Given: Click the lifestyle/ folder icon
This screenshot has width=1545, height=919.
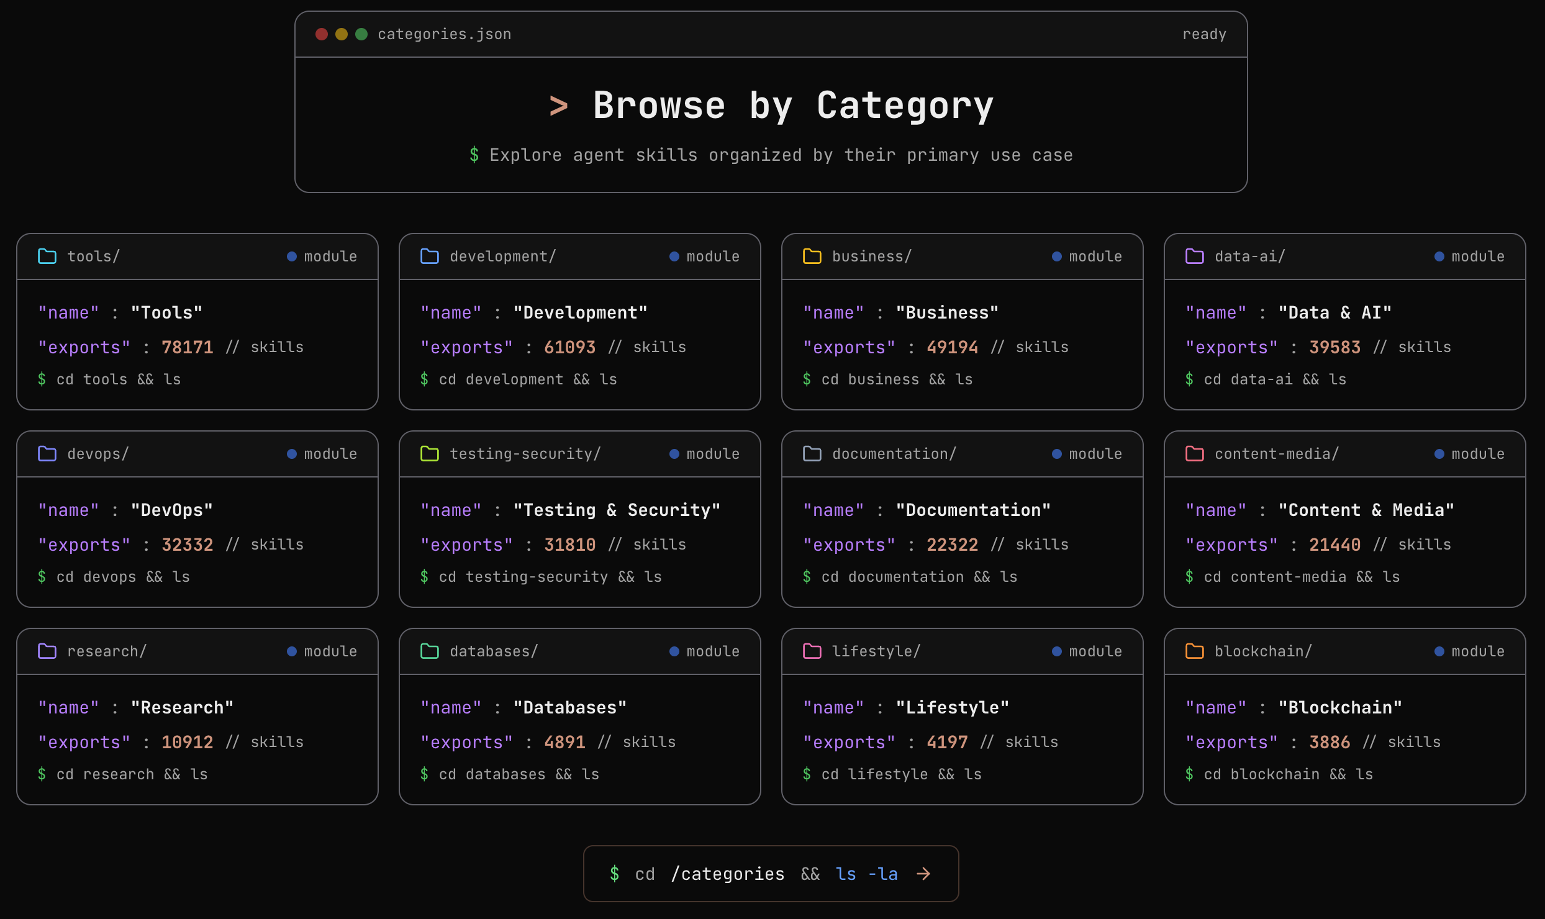Looking at the screenshot, I should 812,651.
